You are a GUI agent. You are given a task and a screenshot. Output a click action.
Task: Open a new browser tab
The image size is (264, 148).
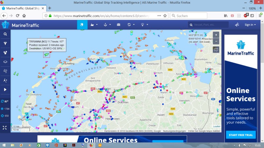50,8
